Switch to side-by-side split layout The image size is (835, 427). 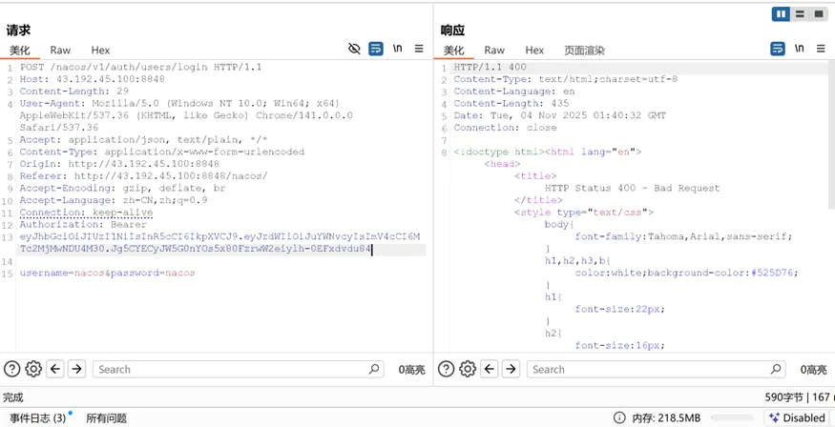click(782, 13)
